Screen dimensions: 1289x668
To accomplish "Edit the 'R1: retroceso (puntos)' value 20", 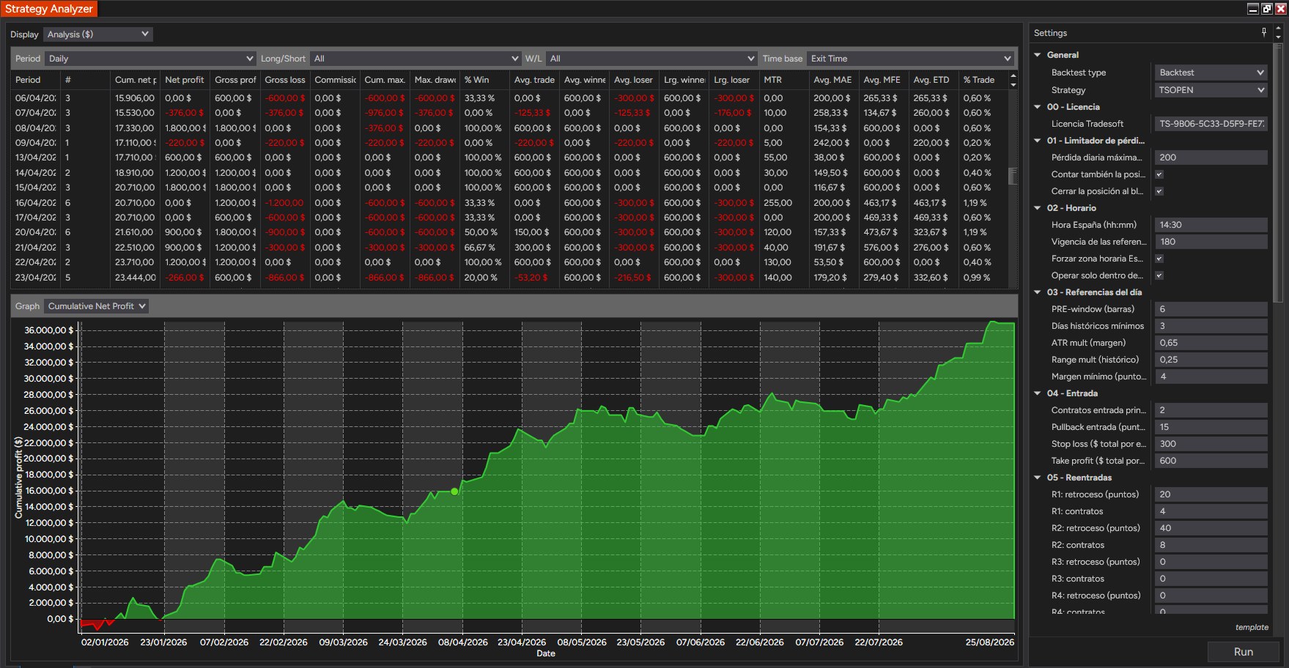I will pos(1211,494).
